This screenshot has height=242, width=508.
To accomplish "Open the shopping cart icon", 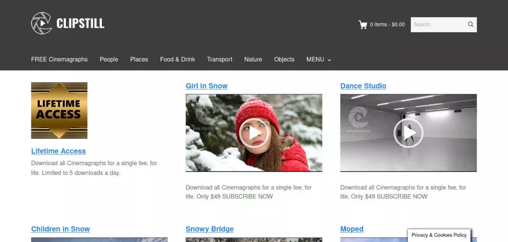I will click(363, 24).
